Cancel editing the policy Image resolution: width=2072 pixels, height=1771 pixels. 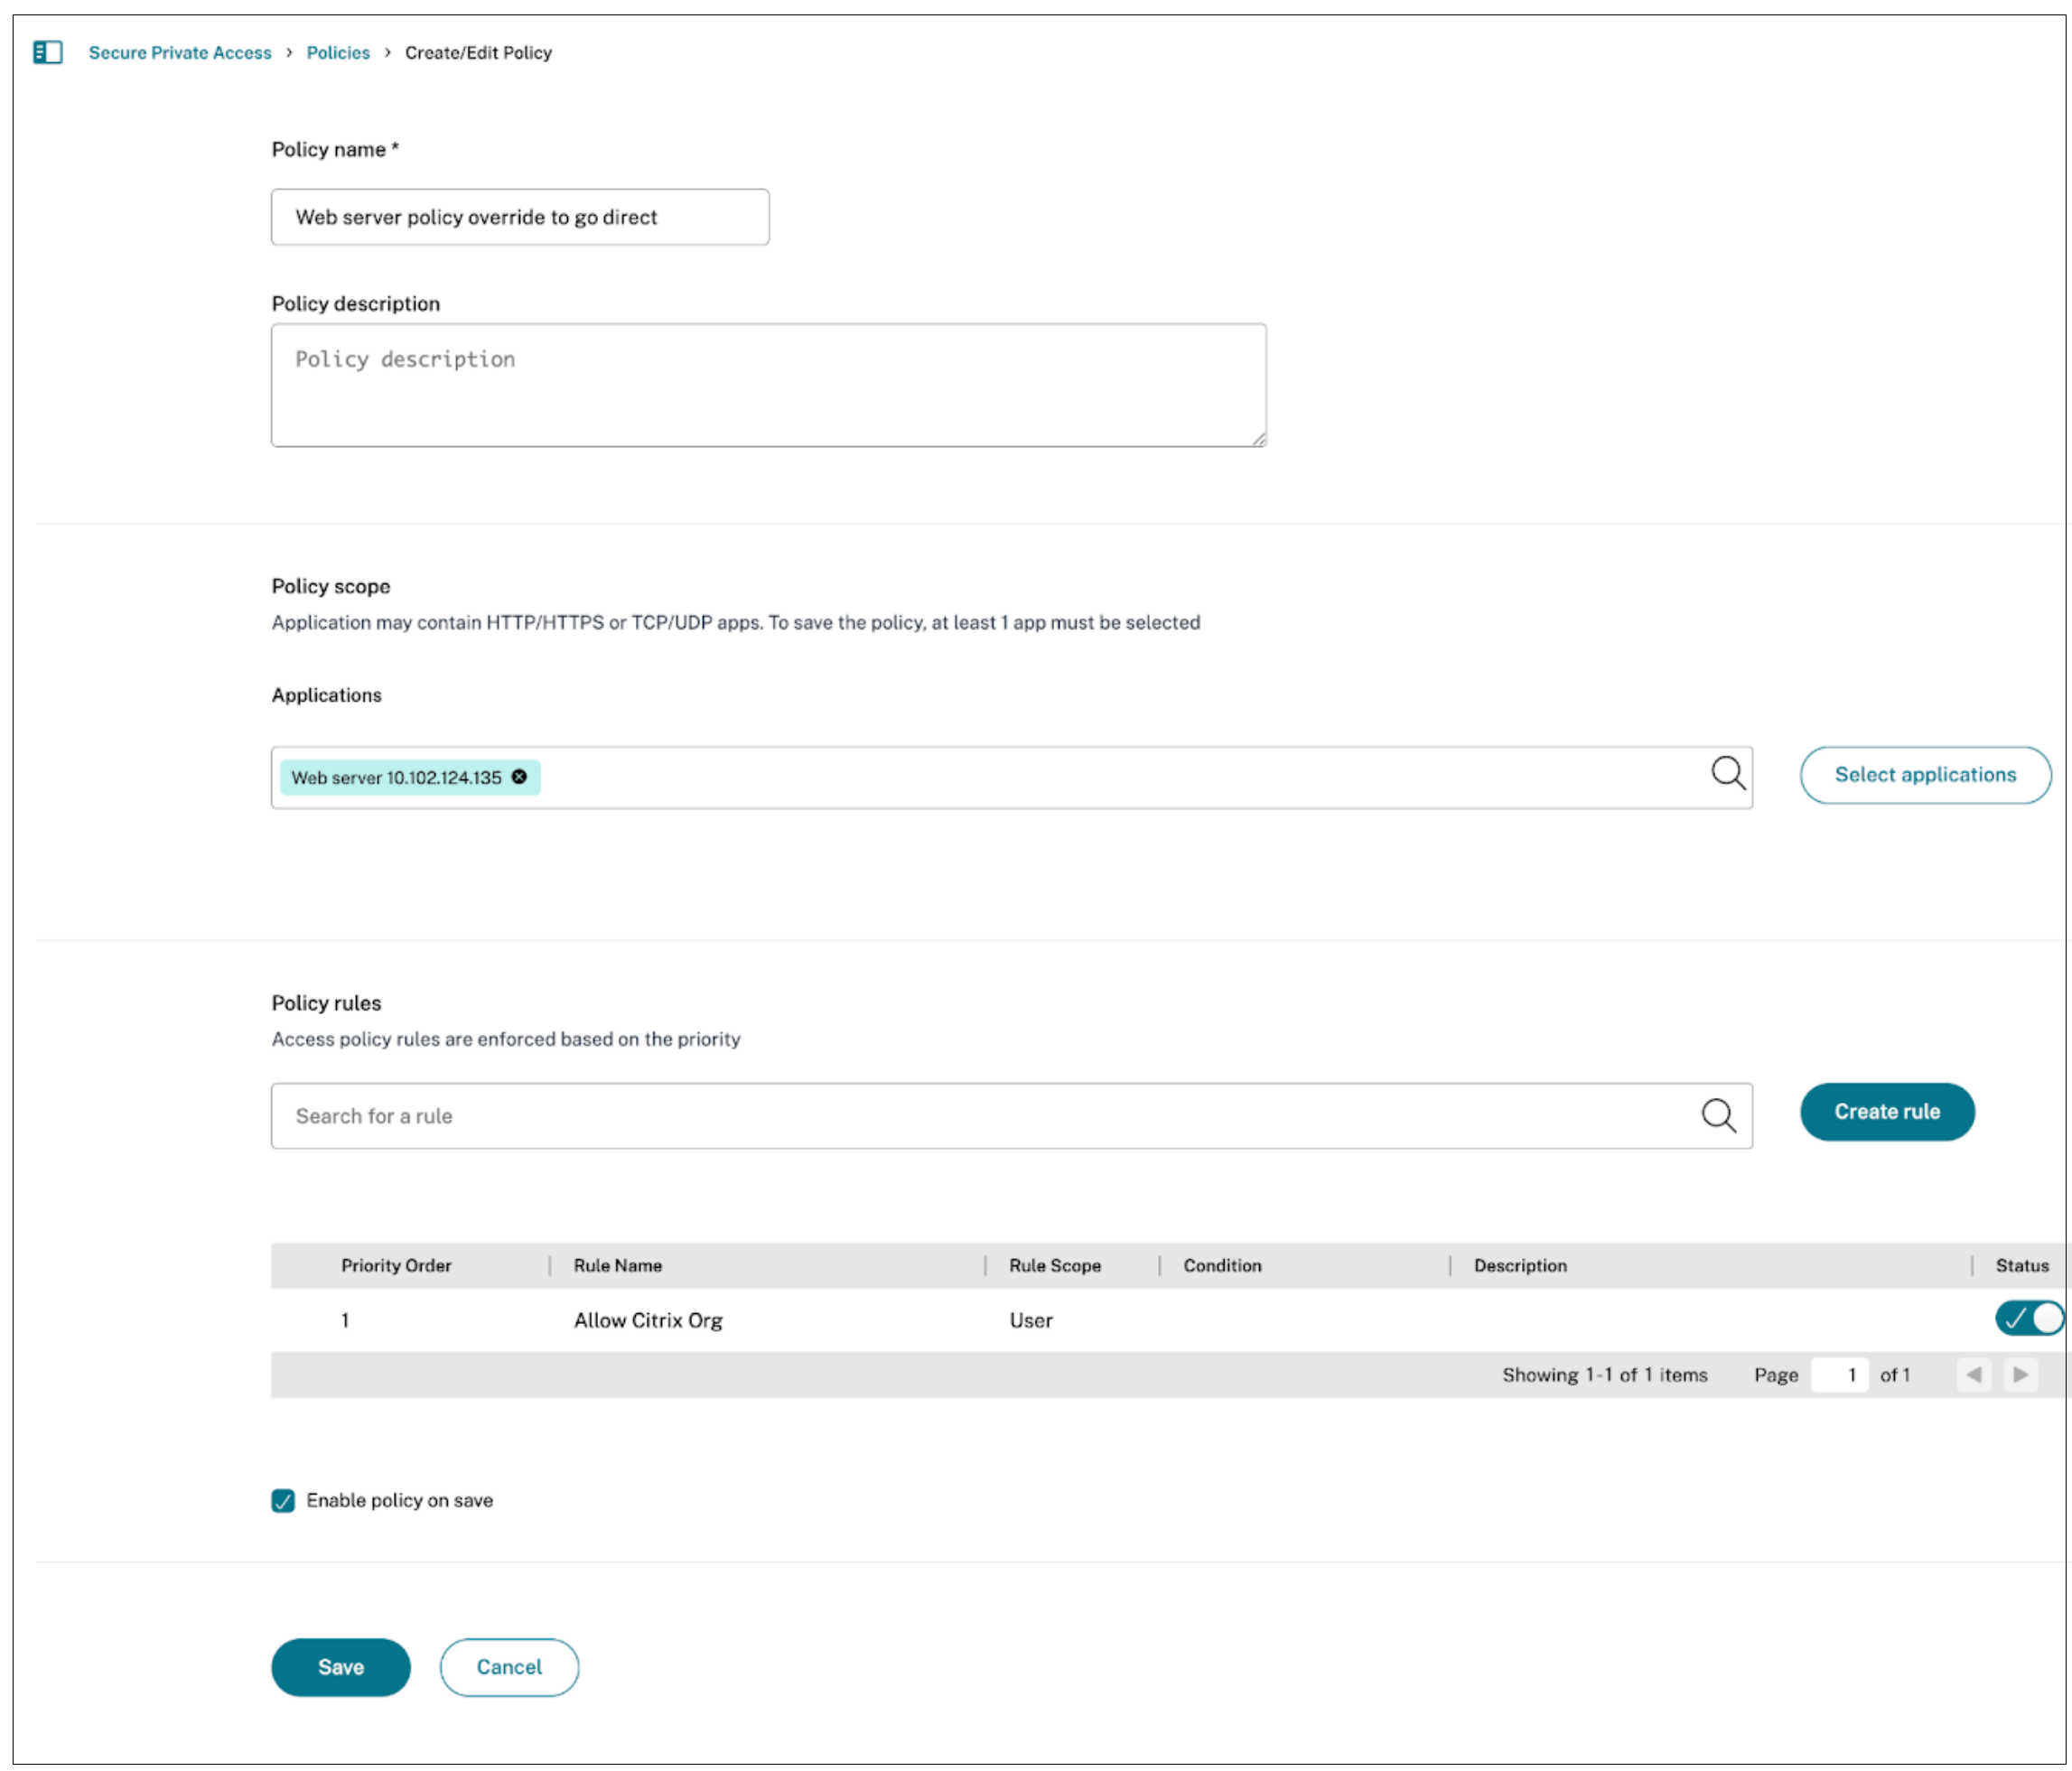pyautogui.click(x=509, y=1667)
